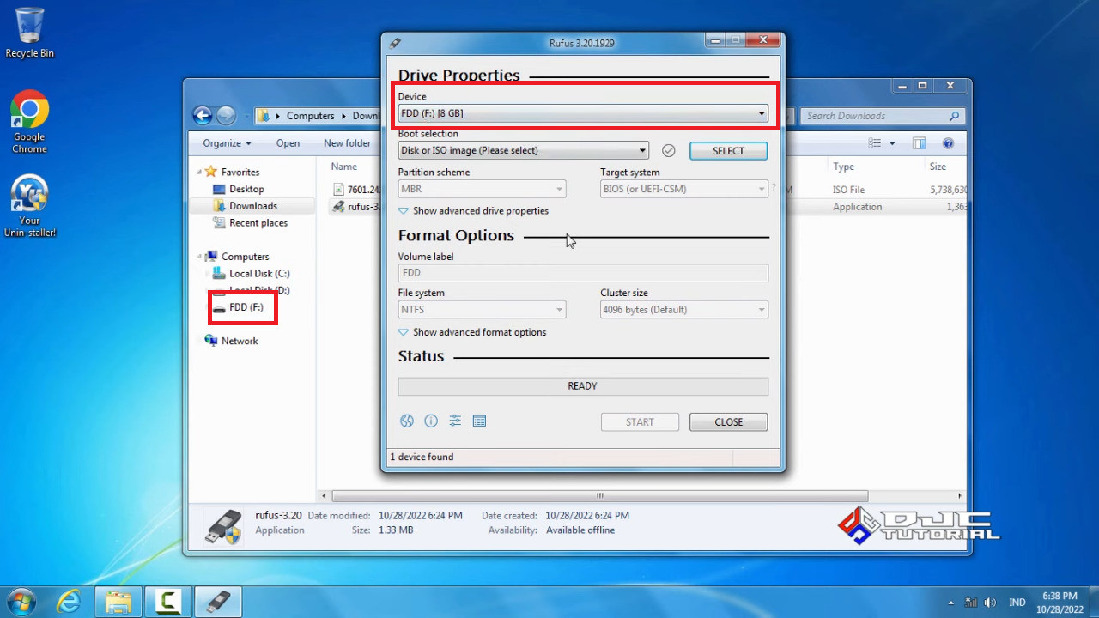
Task: Click the search magnifier icon in Explorer
Action: [955, 116]
